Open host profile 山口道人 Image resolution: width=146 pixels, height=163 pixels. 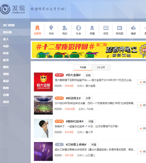tap(90, 155)
